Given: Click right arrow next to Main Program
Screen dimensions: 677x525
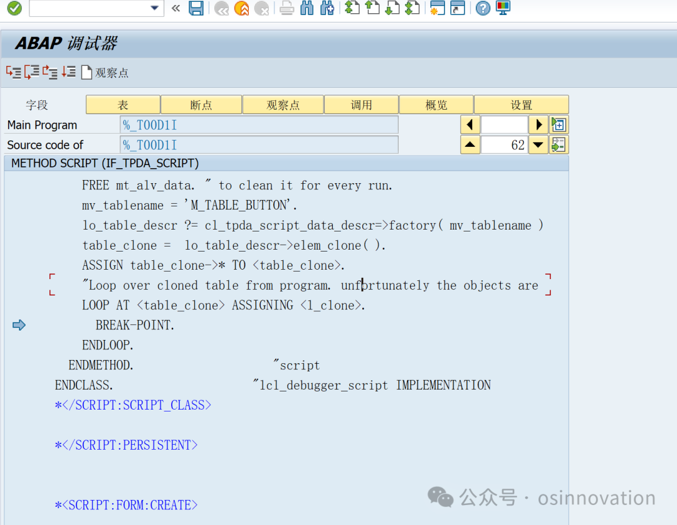Looking at the screenshot, I should [538, 124].
